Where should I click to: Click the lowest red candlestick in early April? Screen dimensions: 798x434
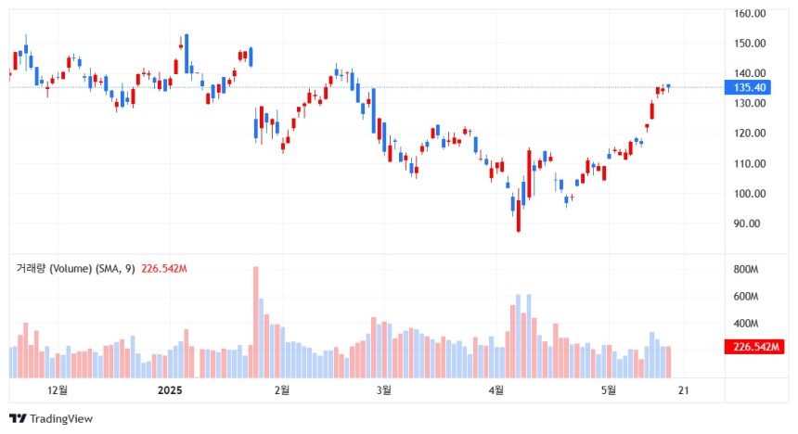519,215
